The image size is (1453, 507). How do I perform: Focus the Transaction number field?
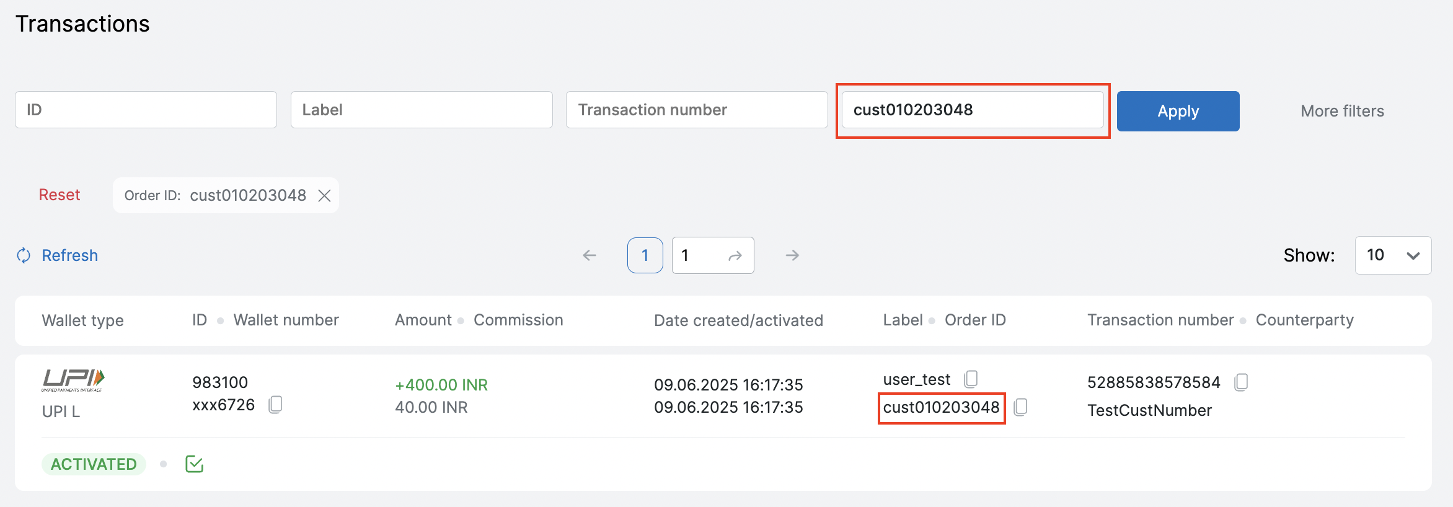[697, 110]
